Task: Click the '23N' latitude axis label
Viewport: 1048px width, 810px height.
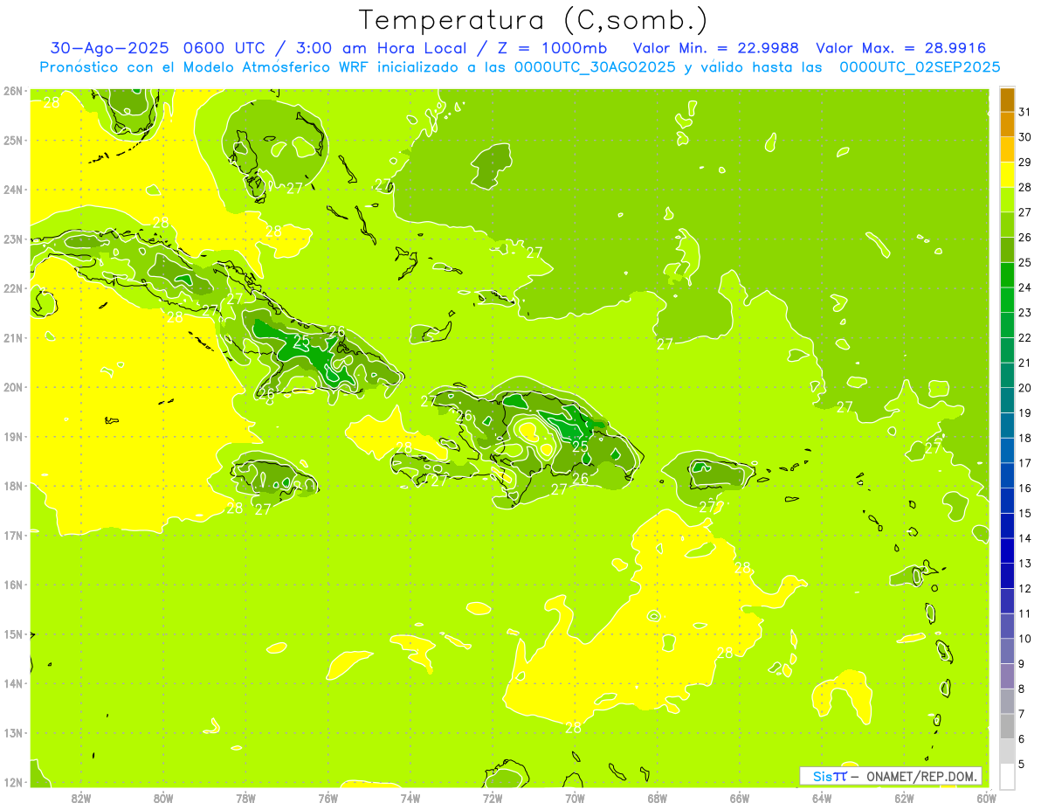Action: [x=13, y=239]
